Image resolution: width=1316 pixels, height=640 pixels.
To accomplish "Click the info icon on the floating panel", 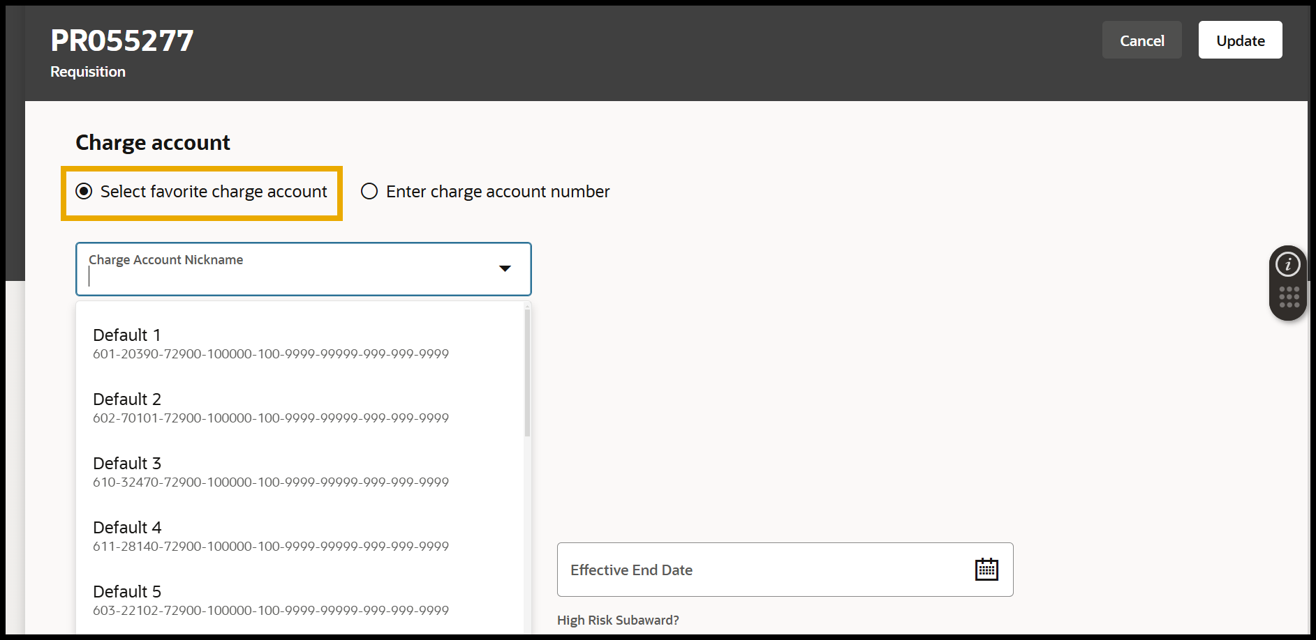I will coord(1287,264).
